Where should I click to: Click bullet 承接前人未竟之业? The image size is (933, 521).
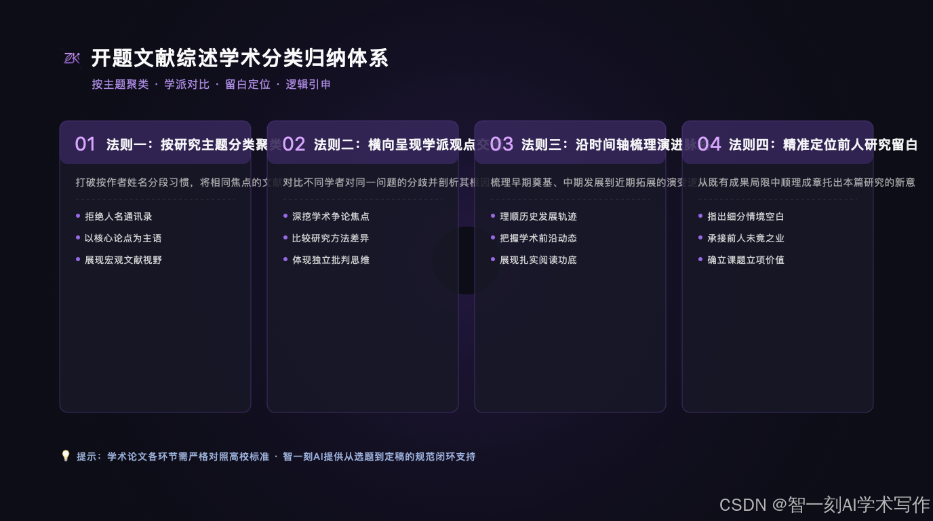746,238
